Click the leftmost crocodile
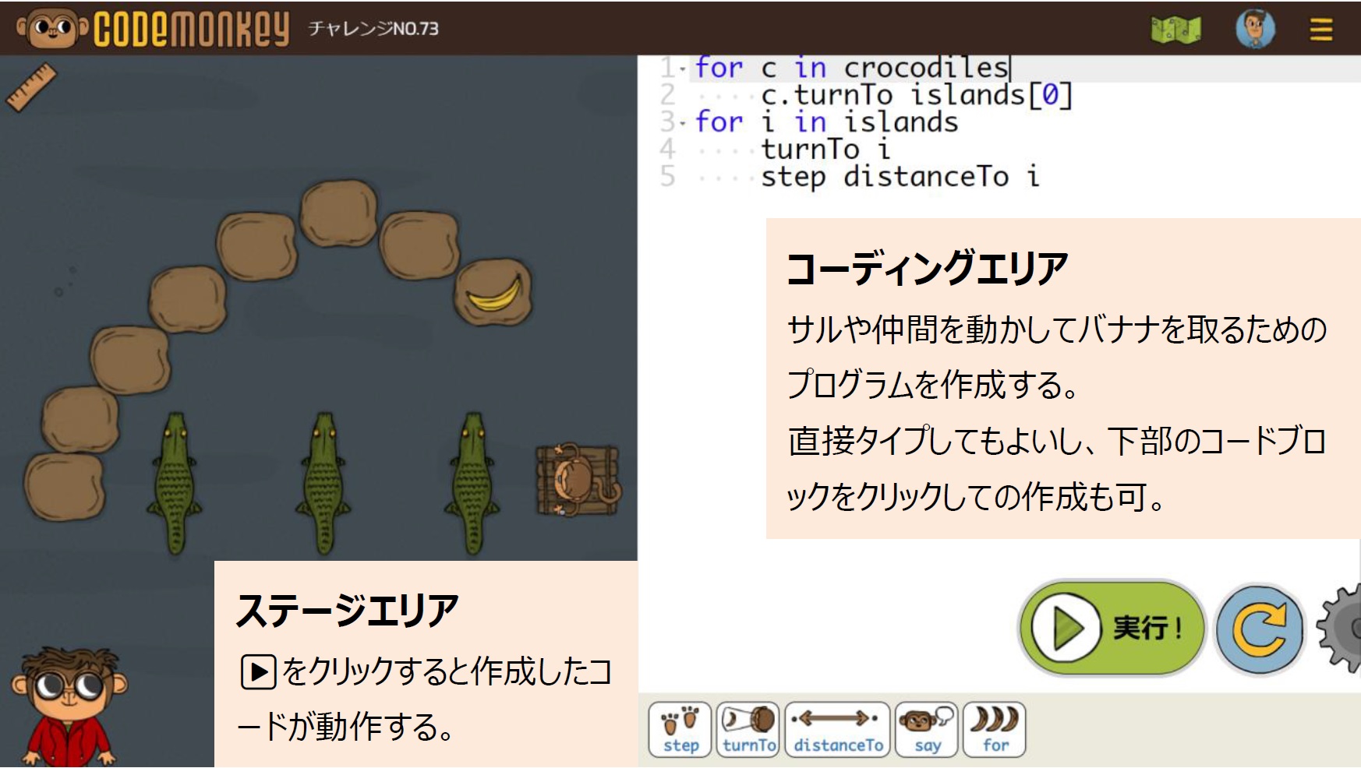 (x=175, y=483)
